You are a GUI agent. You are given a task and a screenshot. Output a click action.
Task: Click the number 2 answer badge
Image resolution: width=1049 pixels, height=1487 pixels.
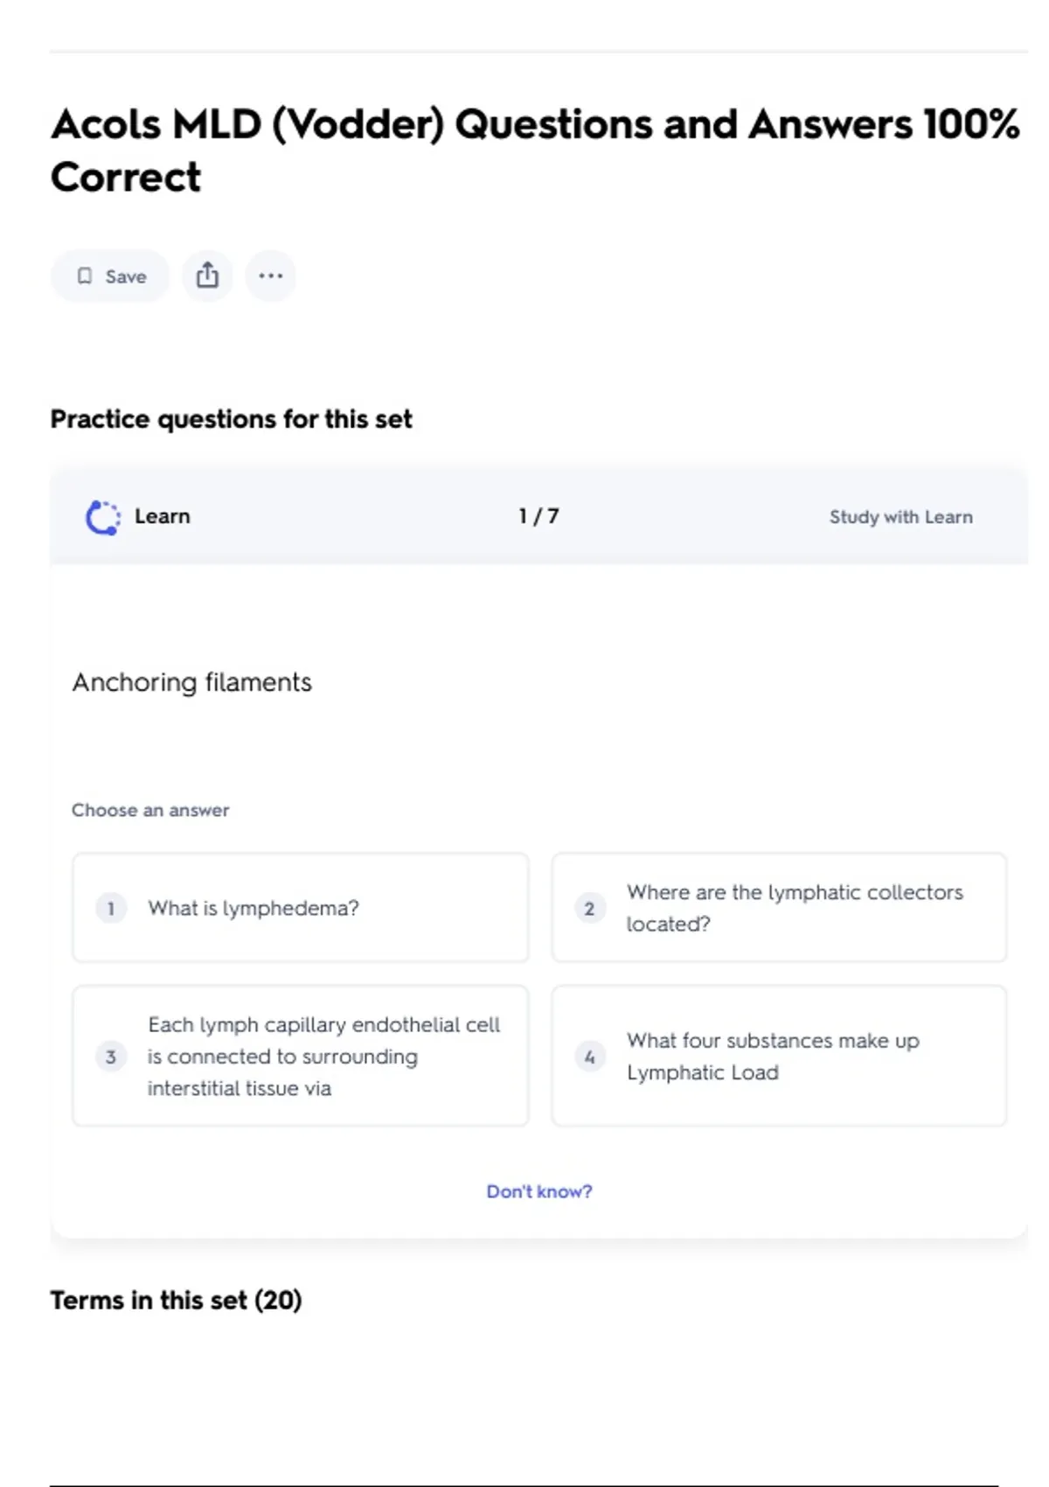(590, 908)
